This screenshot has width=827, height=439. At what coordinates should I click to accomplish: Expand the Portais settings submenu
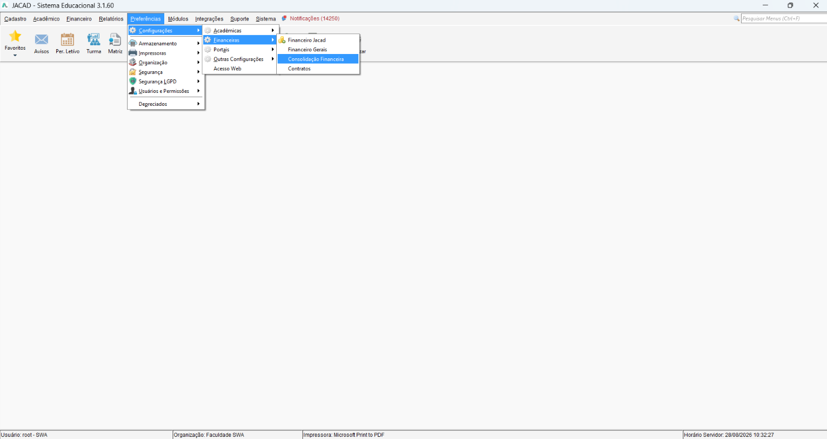240,50
